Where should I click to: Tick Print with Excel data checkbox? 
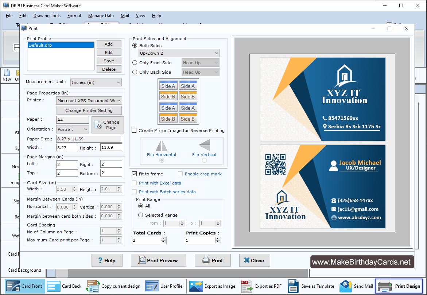tap(134, 183)
